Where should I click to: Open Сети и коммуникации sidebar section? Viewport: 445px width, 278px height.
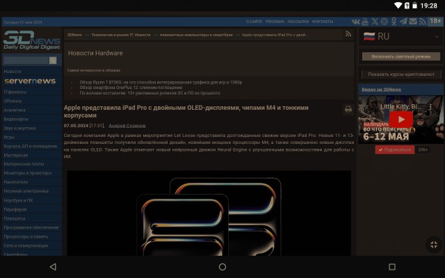click(x=26, y=245)
